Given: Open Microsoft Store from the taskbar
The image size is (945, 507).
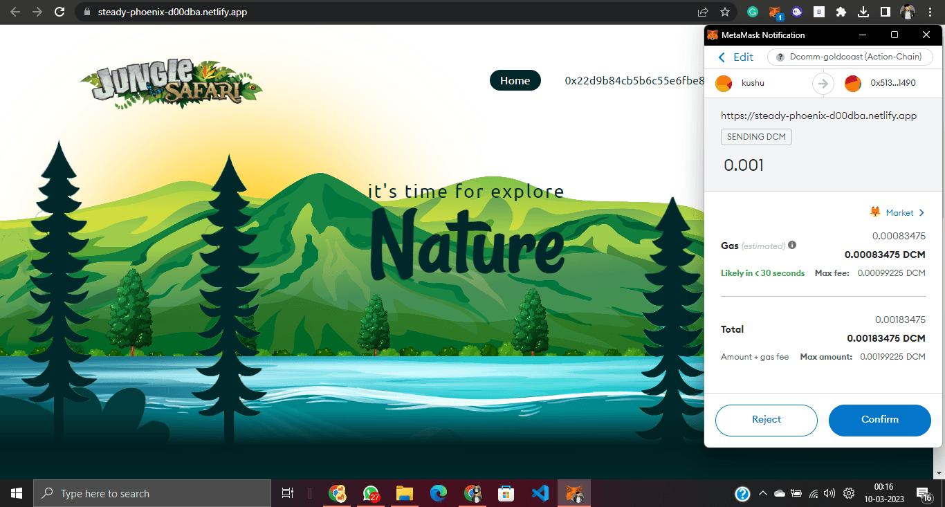Looking at the screenshot, I should (x=506, y=493).
